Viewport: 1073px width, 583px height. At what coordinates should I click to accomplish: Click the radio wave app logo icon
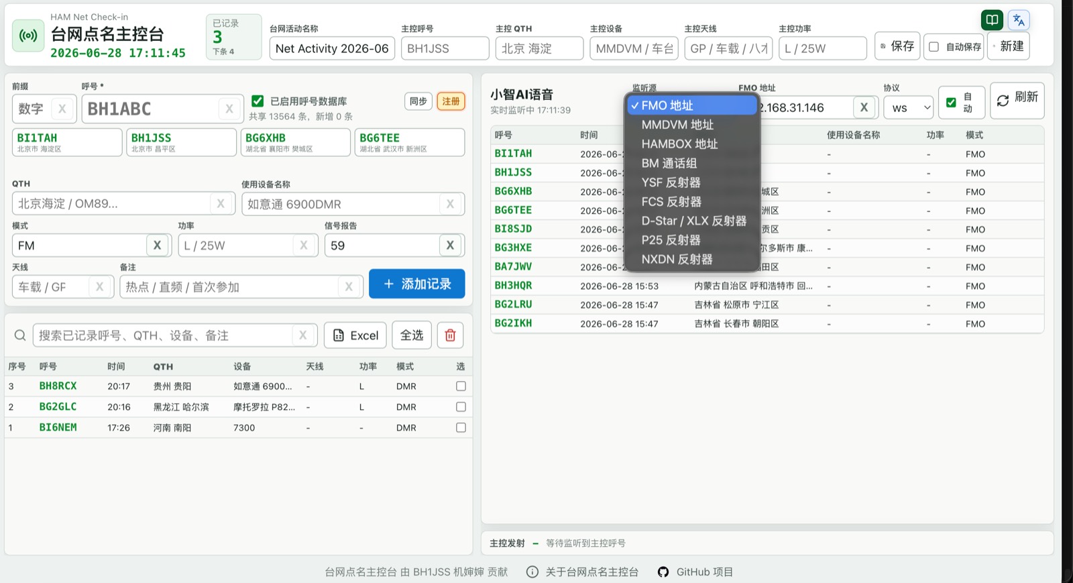pos(28,36)
